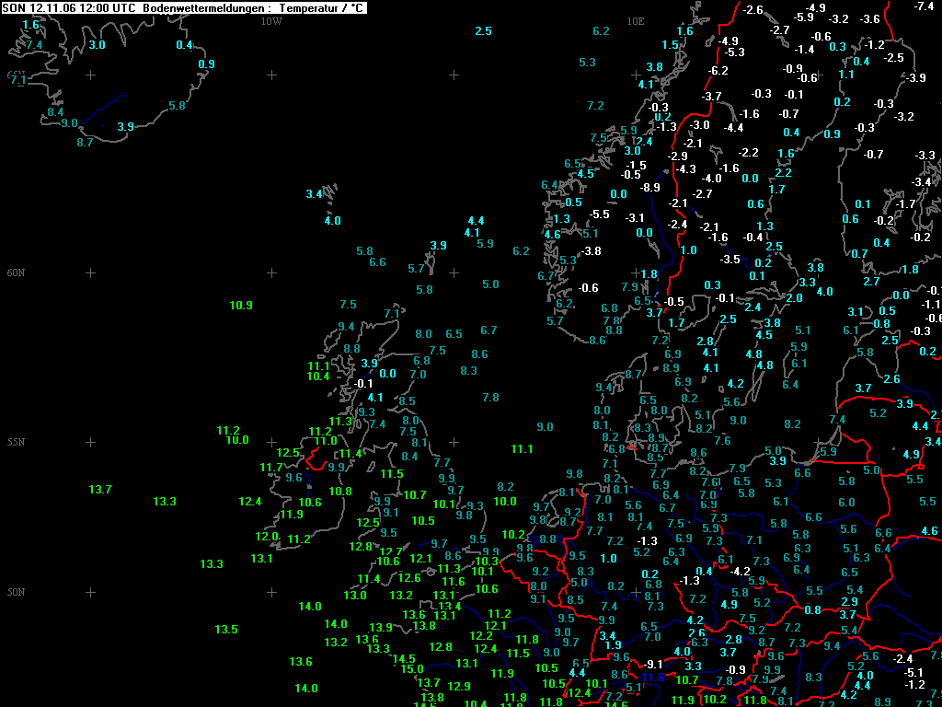Click the -3.8 white reading in Norway
Screen dimensions: 942x707
tap(592, 251)
